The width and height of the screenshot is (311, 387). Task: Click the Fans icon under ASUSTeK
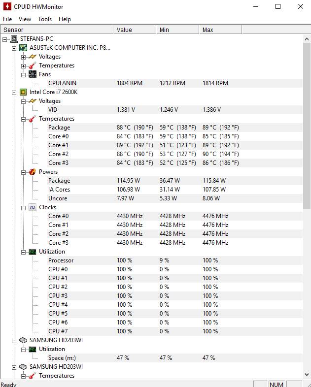click(33, 74)
